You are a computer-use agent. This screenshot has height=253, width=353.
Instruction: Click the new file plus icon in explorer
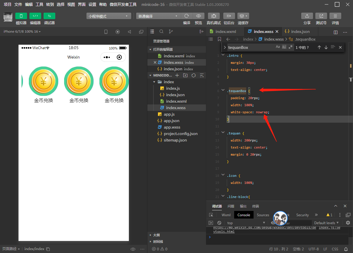click(177, 75)
